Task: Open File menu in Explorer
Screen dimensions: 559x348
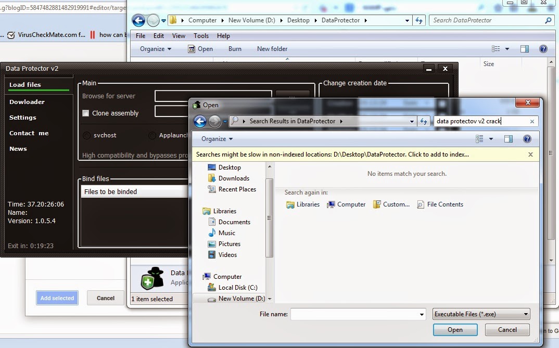Action: 141,35
